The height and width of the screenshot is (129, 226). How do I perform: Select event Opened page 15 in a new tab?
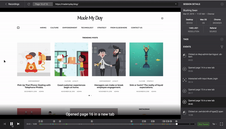[x=203, y=91]
